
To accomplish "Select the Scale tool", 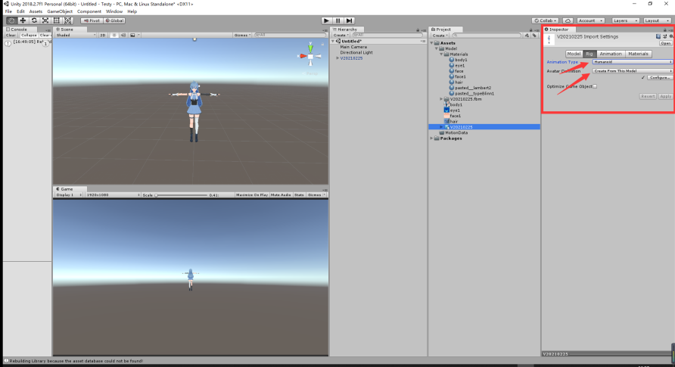I will pos(45,20).
